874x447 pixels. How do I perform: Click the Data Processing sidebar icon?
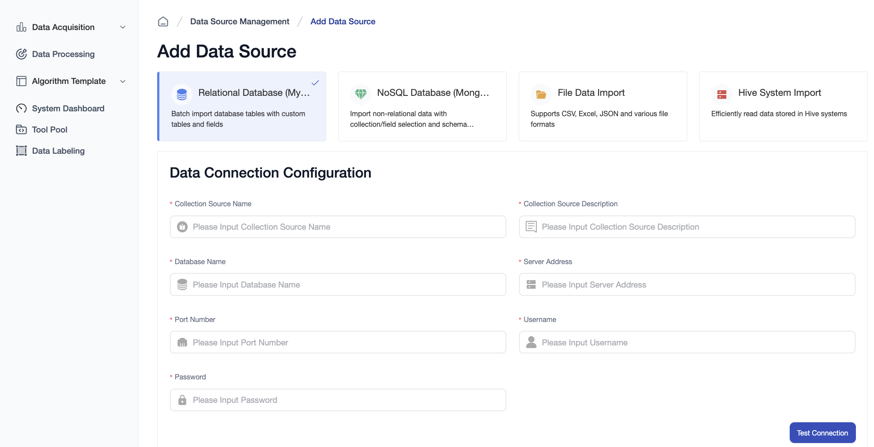pyautogui.click(x=21, y=54)
